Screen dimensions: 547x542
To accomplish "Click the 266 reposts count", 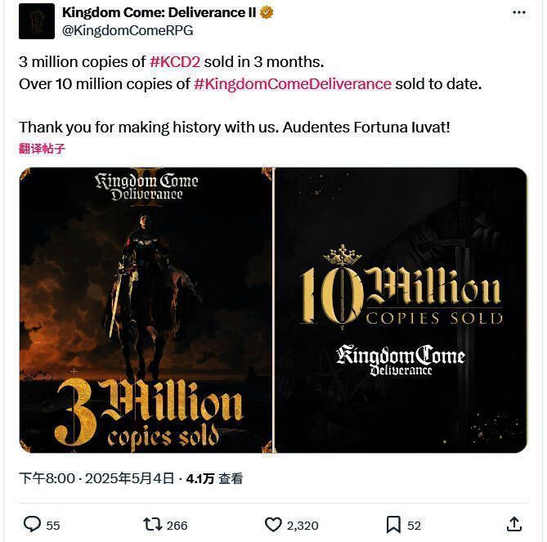I will 177,525.
